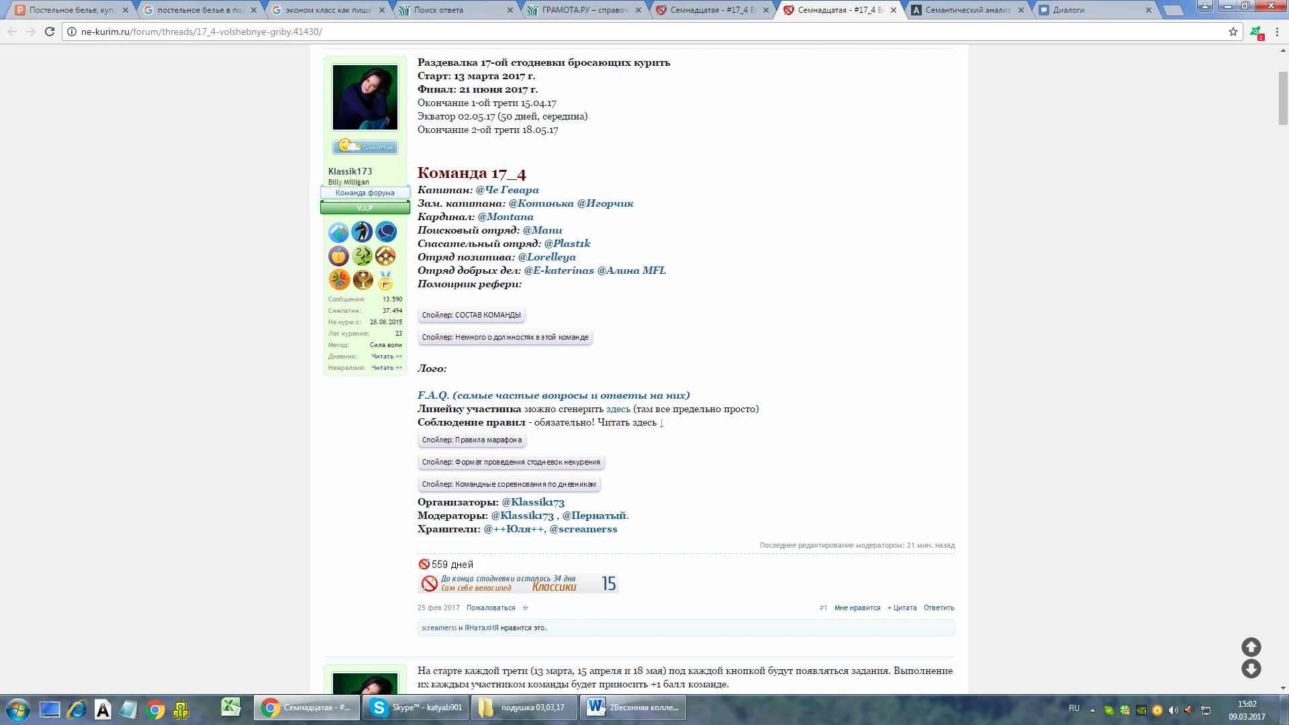Click the page vertical scrollbar thumb

point(1283,97)
